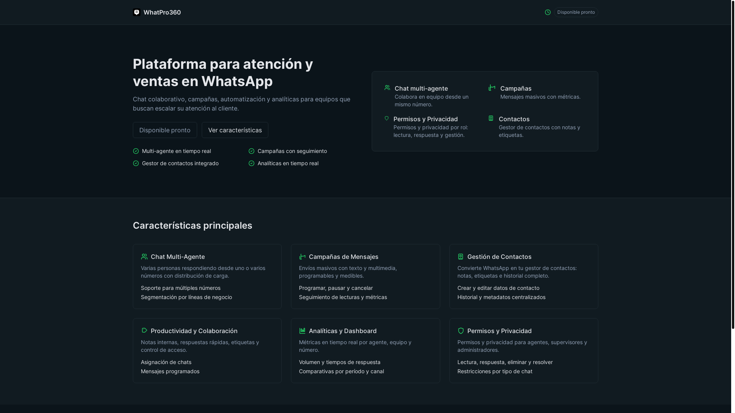Viewport: 735px width, 413px height.
Task: Click the Características principales heading
Action: 193,226
